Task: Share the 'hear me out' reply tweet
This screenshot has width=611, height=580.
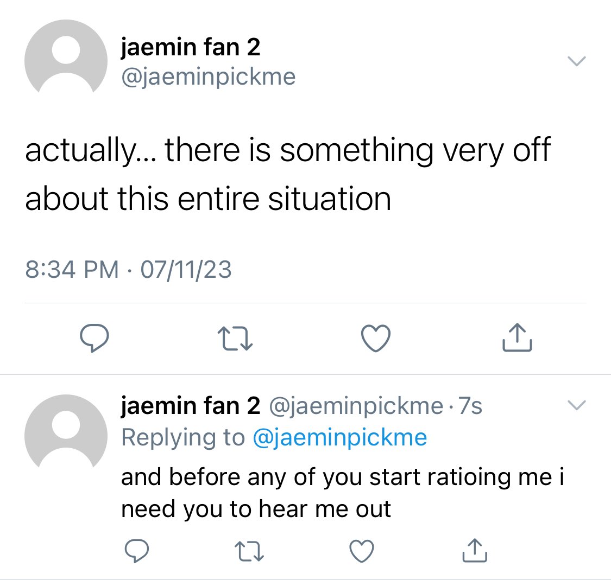Action: click(475, 550)
